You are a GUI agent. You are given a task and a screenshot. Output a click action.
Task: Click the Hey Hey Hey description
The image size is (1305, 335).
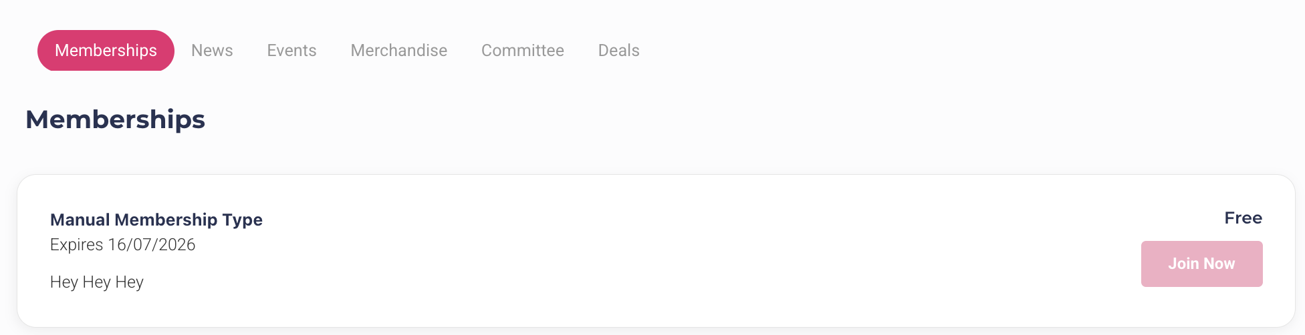97,282
